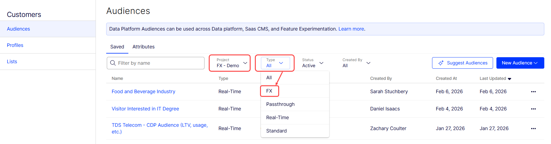
Task: Click the Filter by name input field
Action: pyautogui.click(x=160, y=63)
